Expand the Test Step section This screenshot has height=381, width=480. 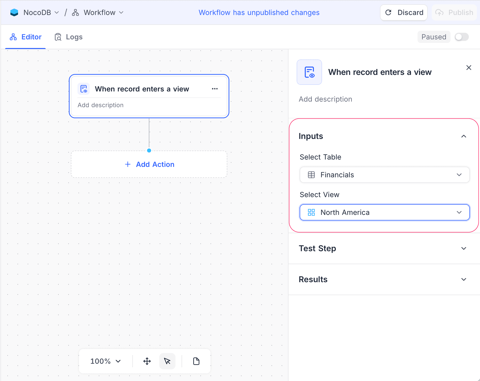coord(464,248)
